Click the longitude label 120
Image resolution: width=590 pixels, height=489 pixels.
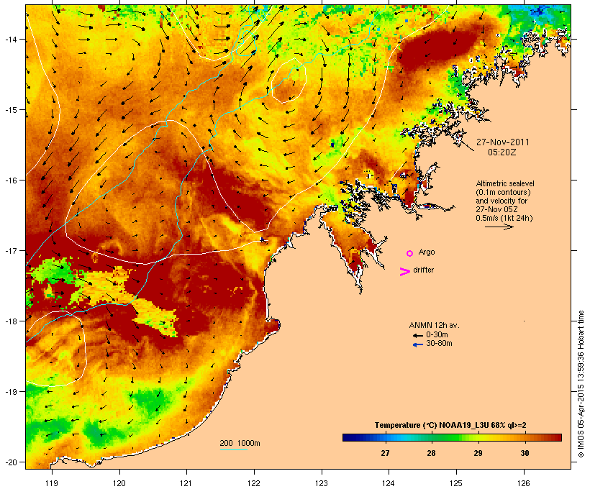119,483
